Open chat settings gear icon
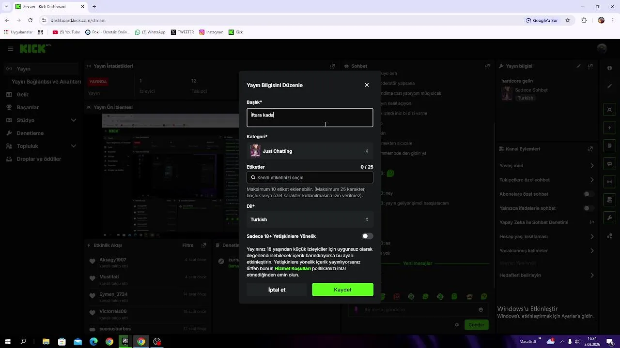The height and width of the screenshot is (348, 620). point(457,325)
